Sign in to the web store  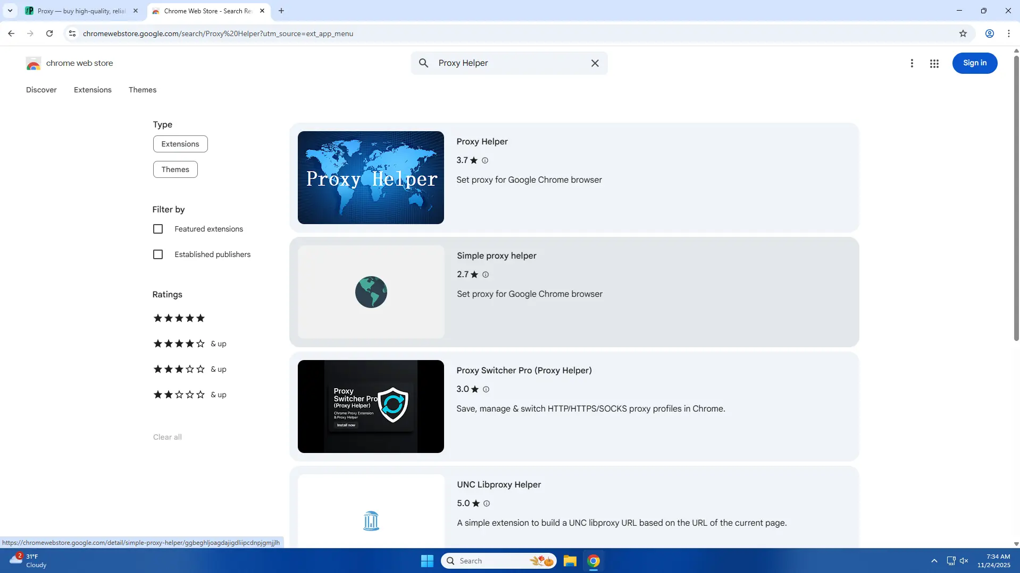coord(975,63)
